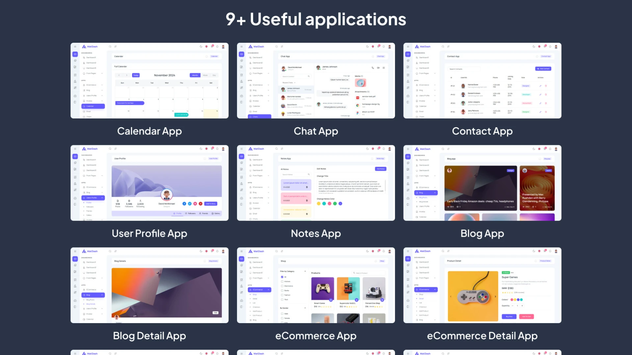Image resolution: width=632 pixels, height=355 pixels.
Task: Switch calendar to Day view
Action: pos(214,75)
